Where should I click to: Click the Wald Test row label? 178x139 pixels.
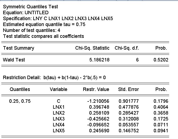tap(14, 60)
